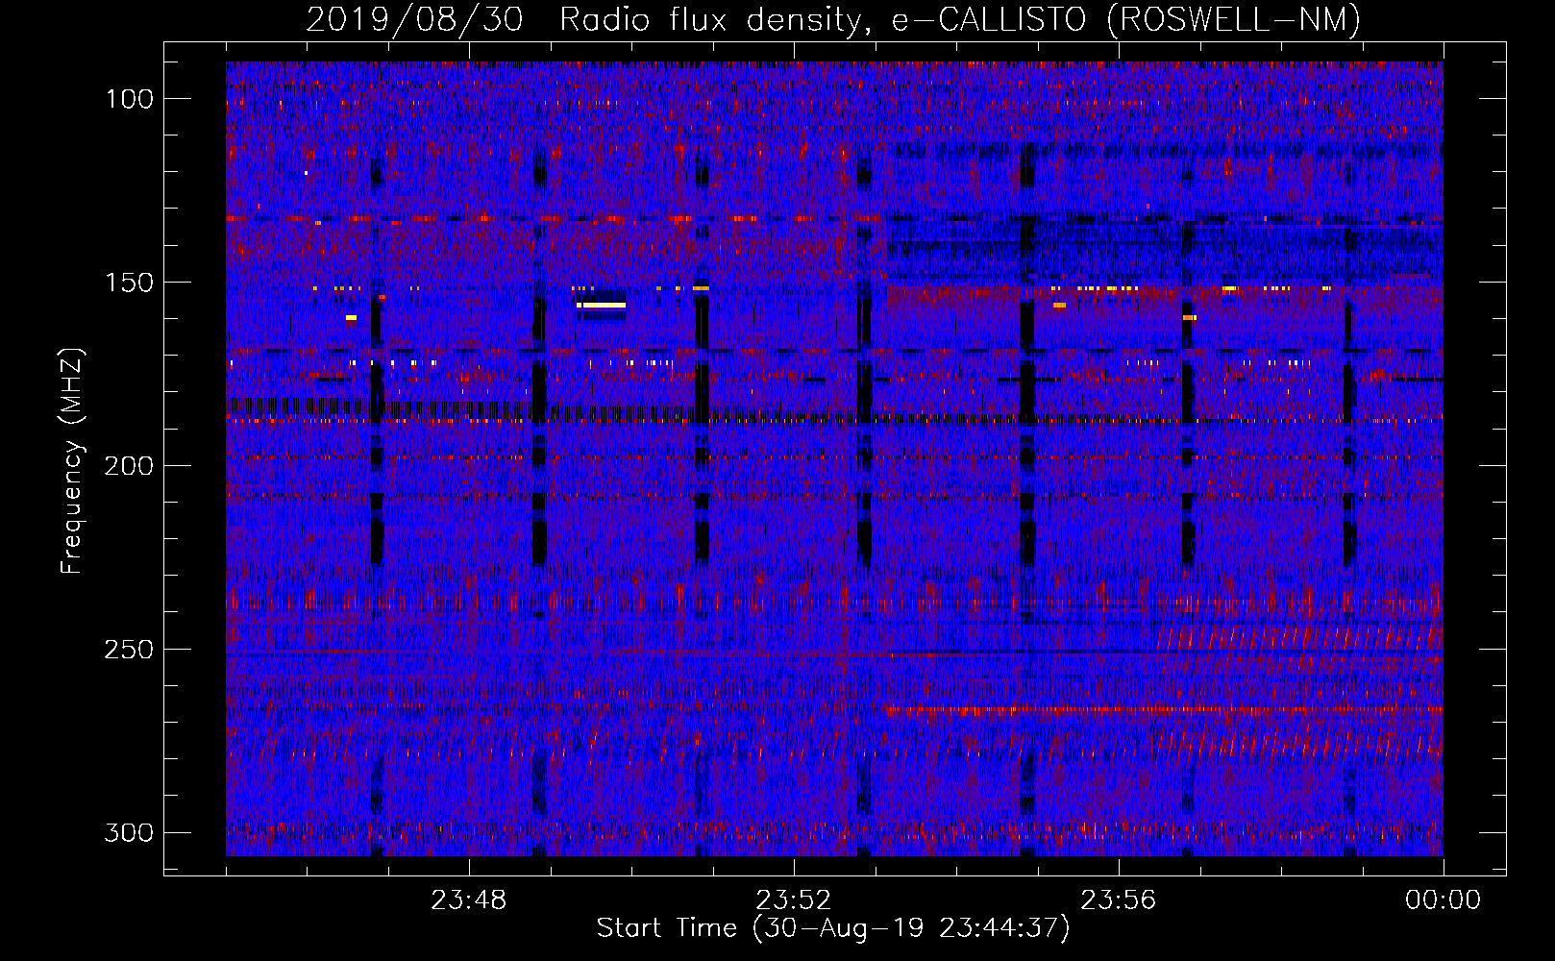Click the 'Frequency (MHZ)' axis label
The image size is (1555, 961).
pos(72,461)
